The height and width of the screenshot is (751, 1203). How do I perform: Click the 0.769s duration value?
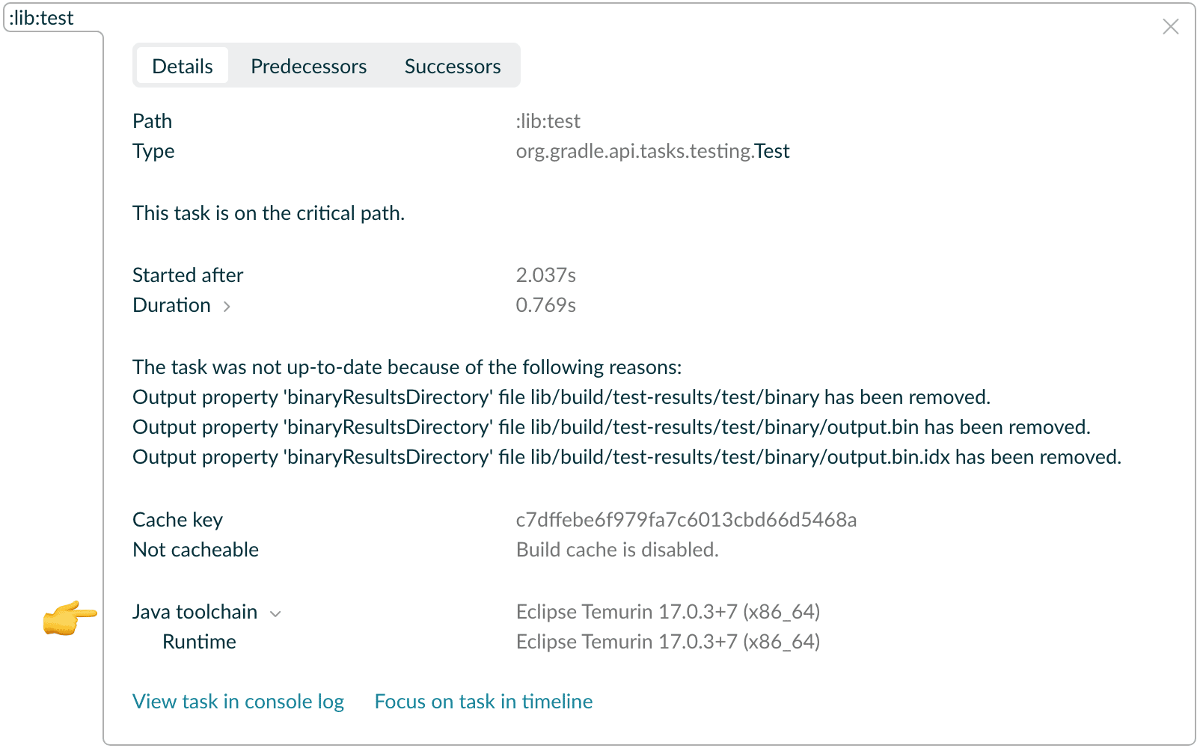tap(545, 305)
